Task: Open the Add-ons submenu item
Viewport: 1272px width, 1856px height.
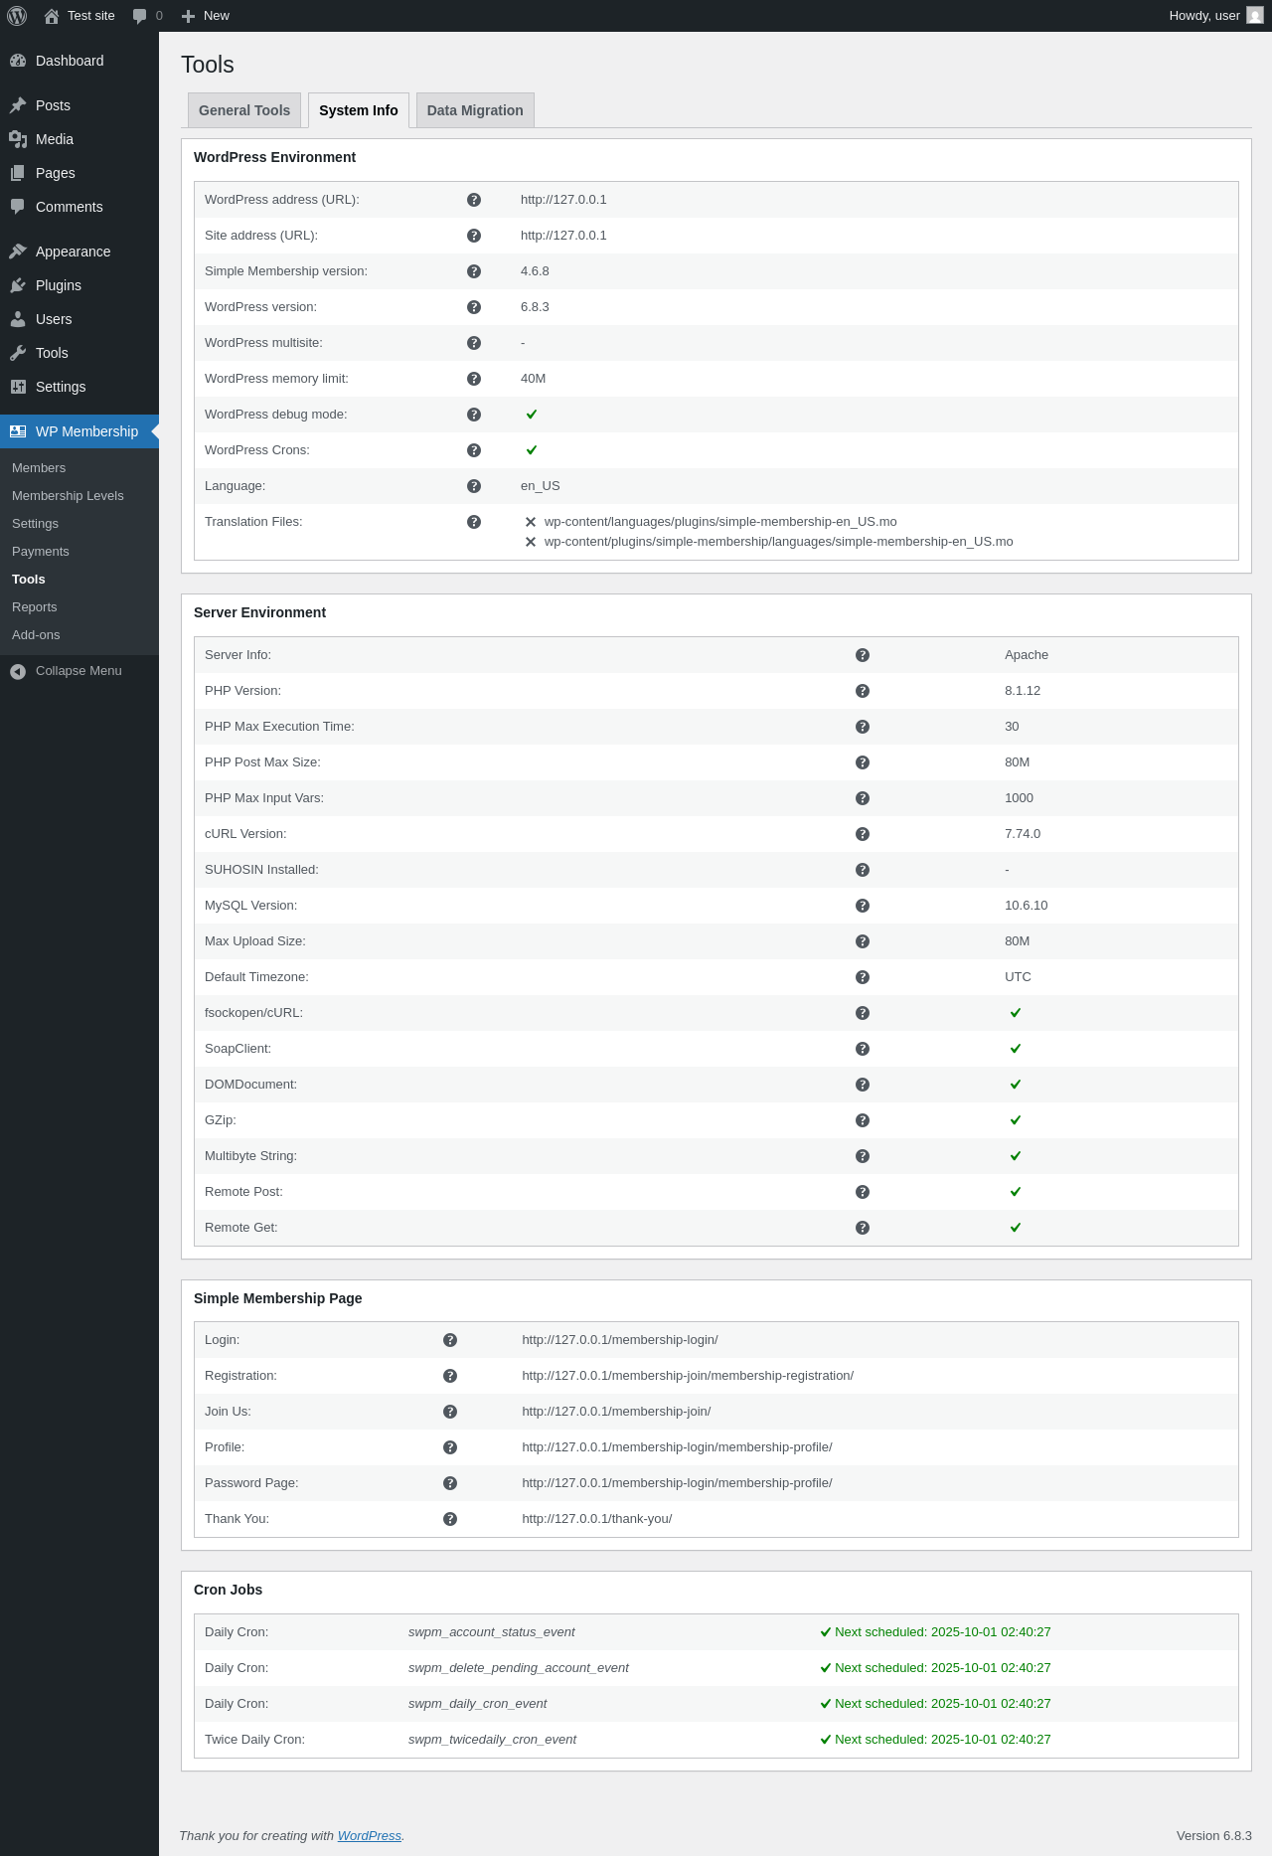Action: coord(36,635)
